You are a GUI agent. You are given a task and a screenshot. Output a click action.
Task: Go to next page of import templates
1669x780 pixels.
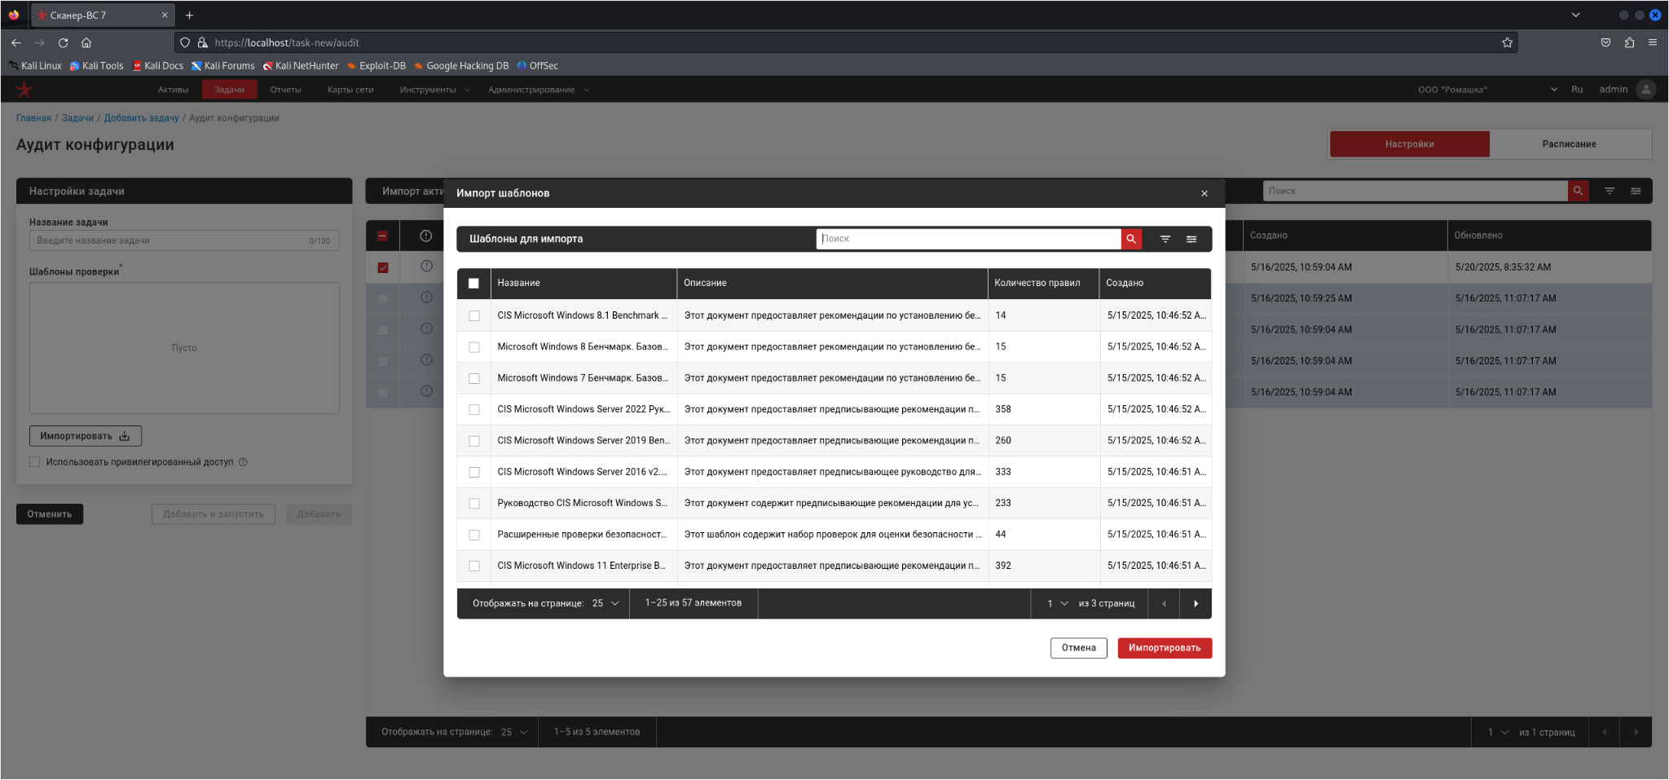[x=1196, y=604]
